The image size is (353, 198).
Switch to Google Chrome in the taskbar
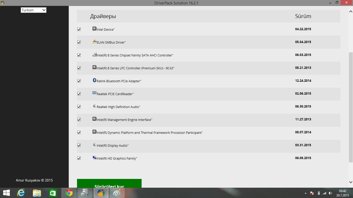click(69, 193)
